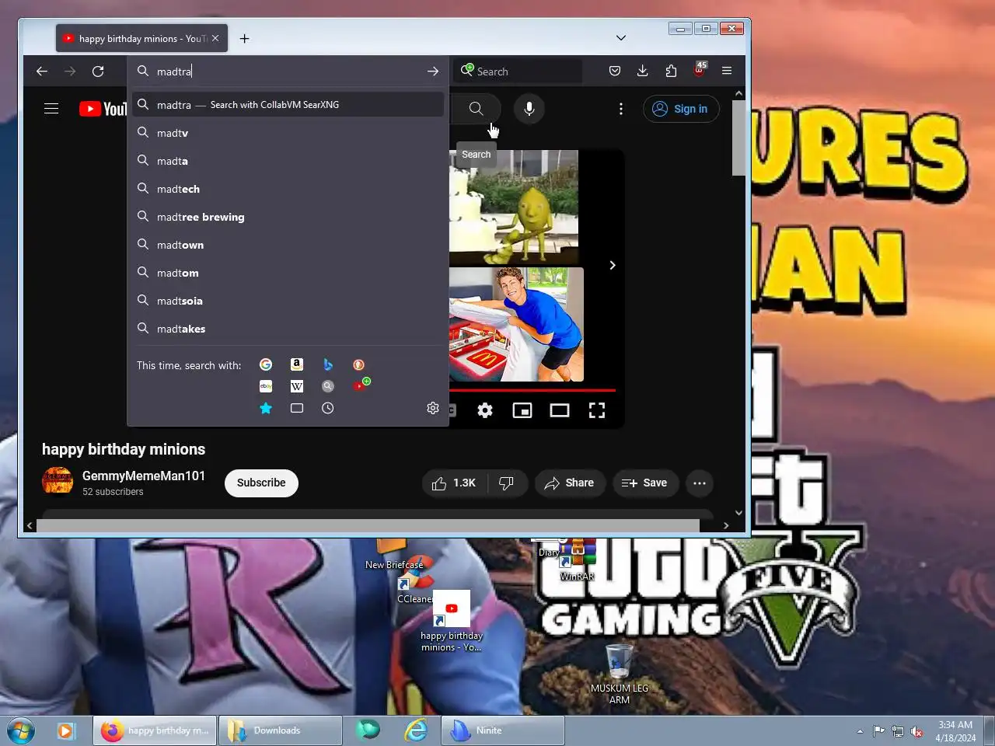Open the YouTube guide hamburger menu

click(x=51, y=109)
